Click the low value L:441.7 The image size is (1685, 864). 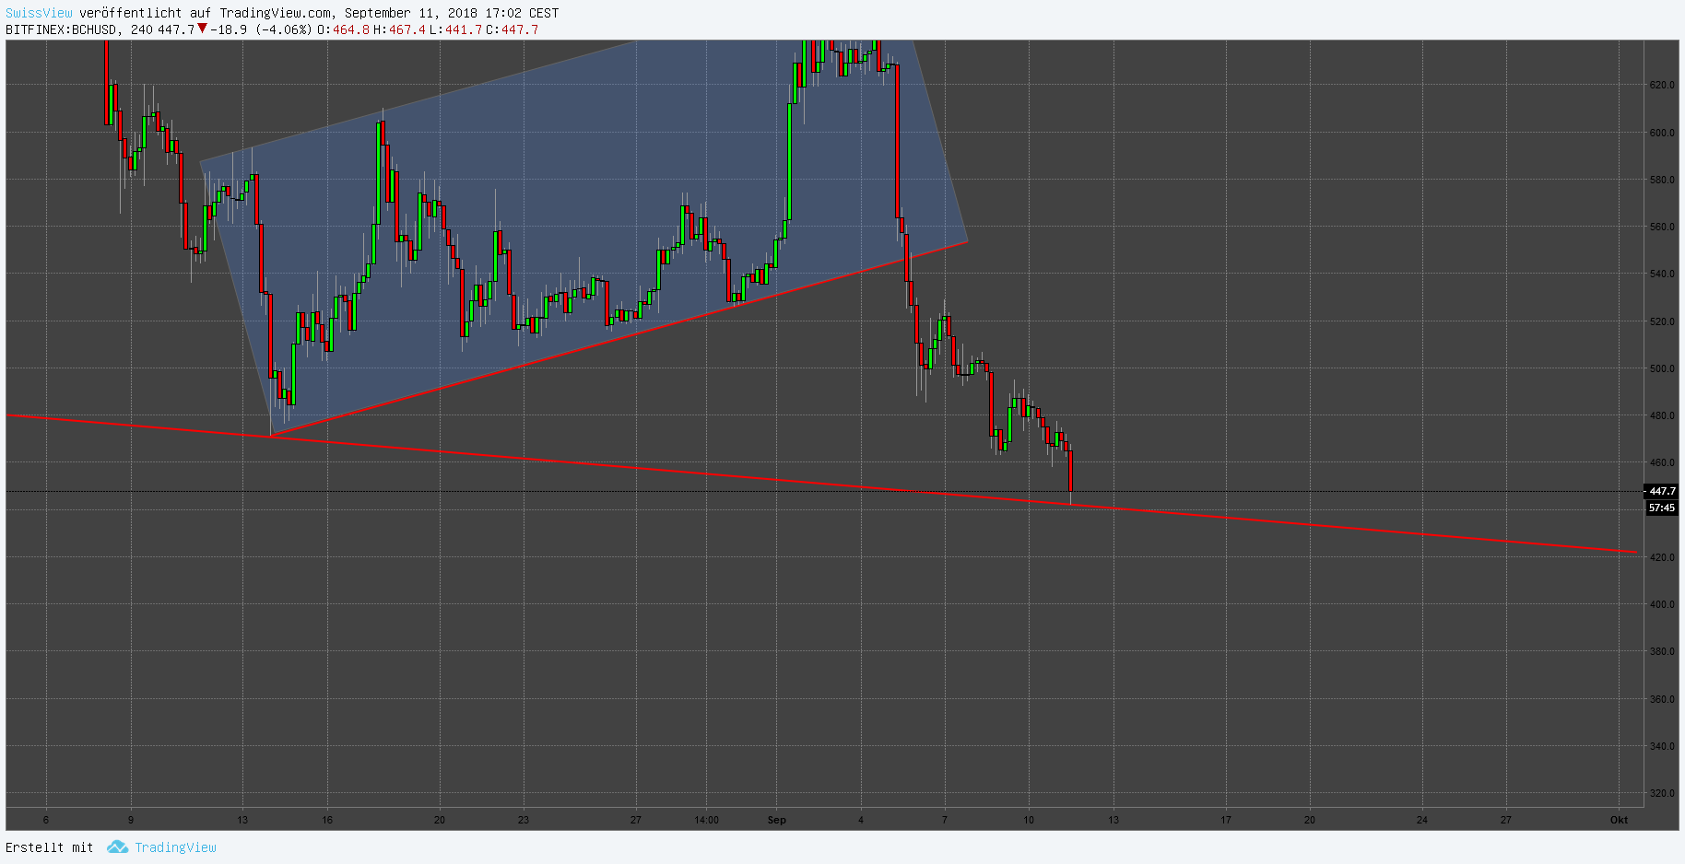455,29
